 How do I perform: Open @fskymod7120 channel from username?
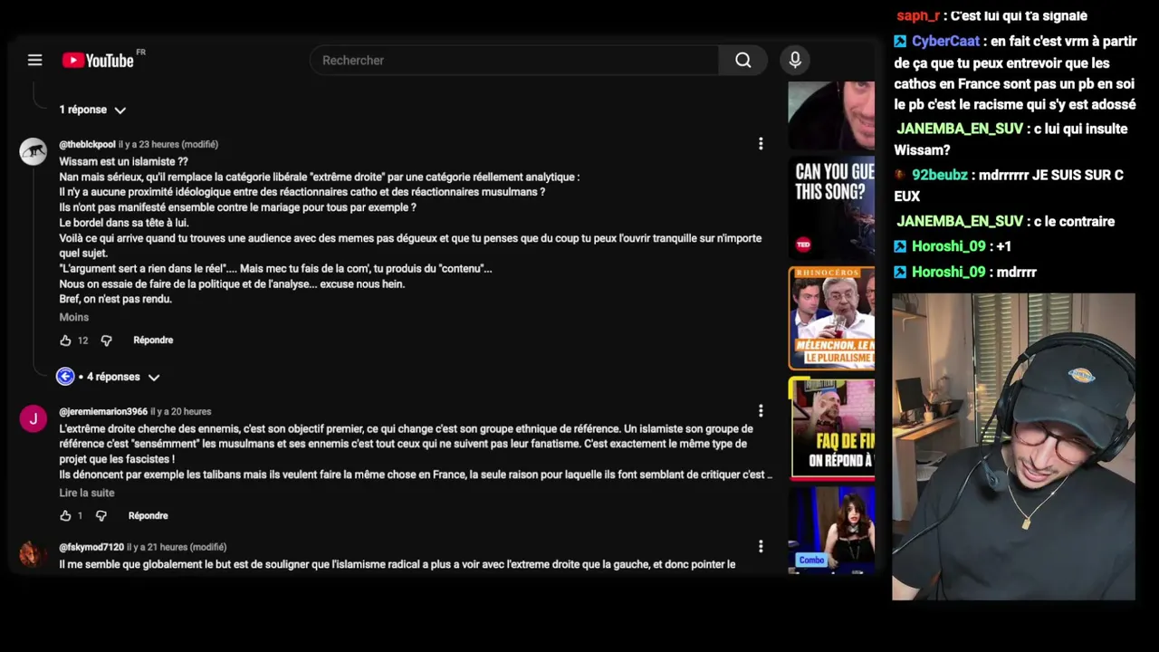pyautogui.click(x=91, y=547)
